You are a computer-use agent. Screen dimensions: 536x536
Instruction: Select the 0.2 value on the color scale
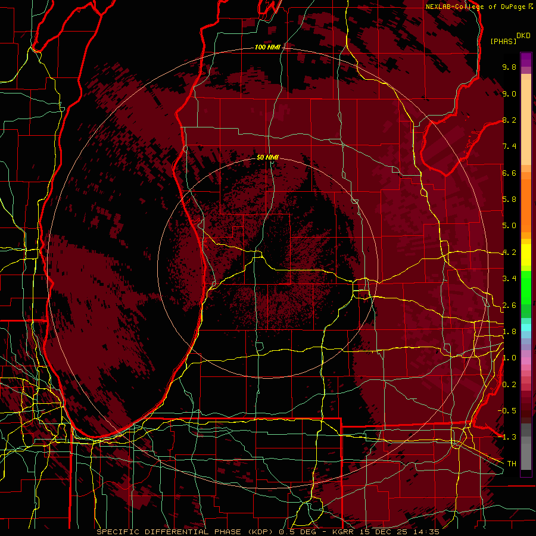tap(509, 385)
